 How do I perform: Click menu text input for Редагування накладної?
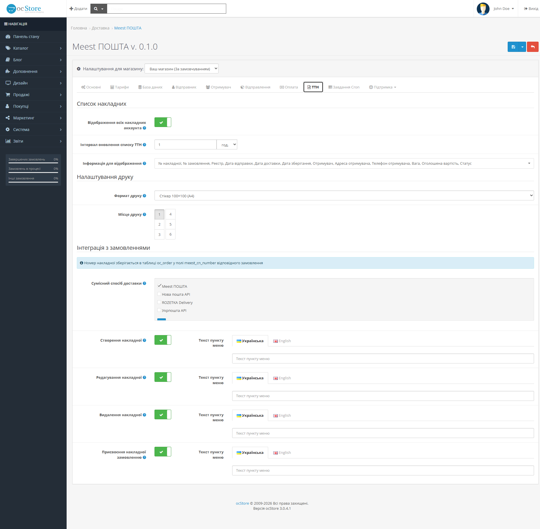[383, 396]
